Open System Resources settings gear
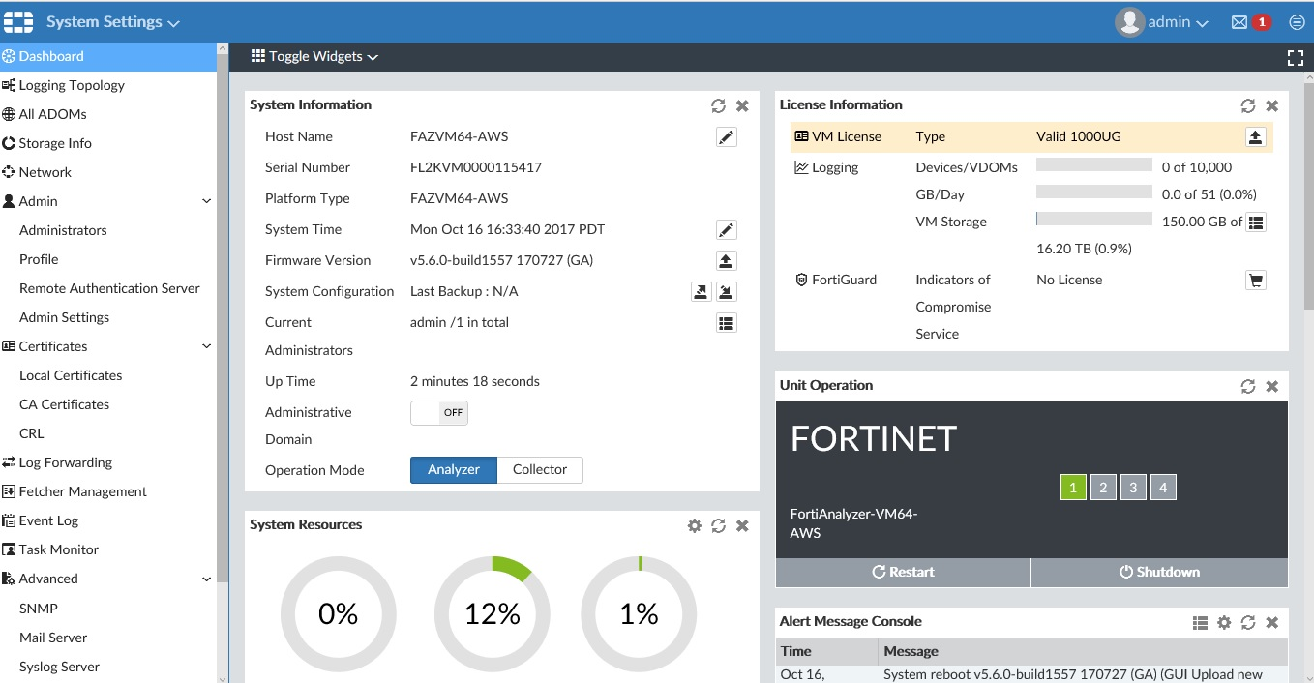The width and height of the screenshot is (1314, 683). tap(694, 525)
